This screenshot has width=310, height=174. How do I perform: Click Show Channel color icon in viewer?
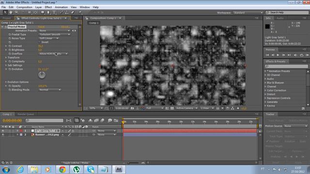point(142,108)
